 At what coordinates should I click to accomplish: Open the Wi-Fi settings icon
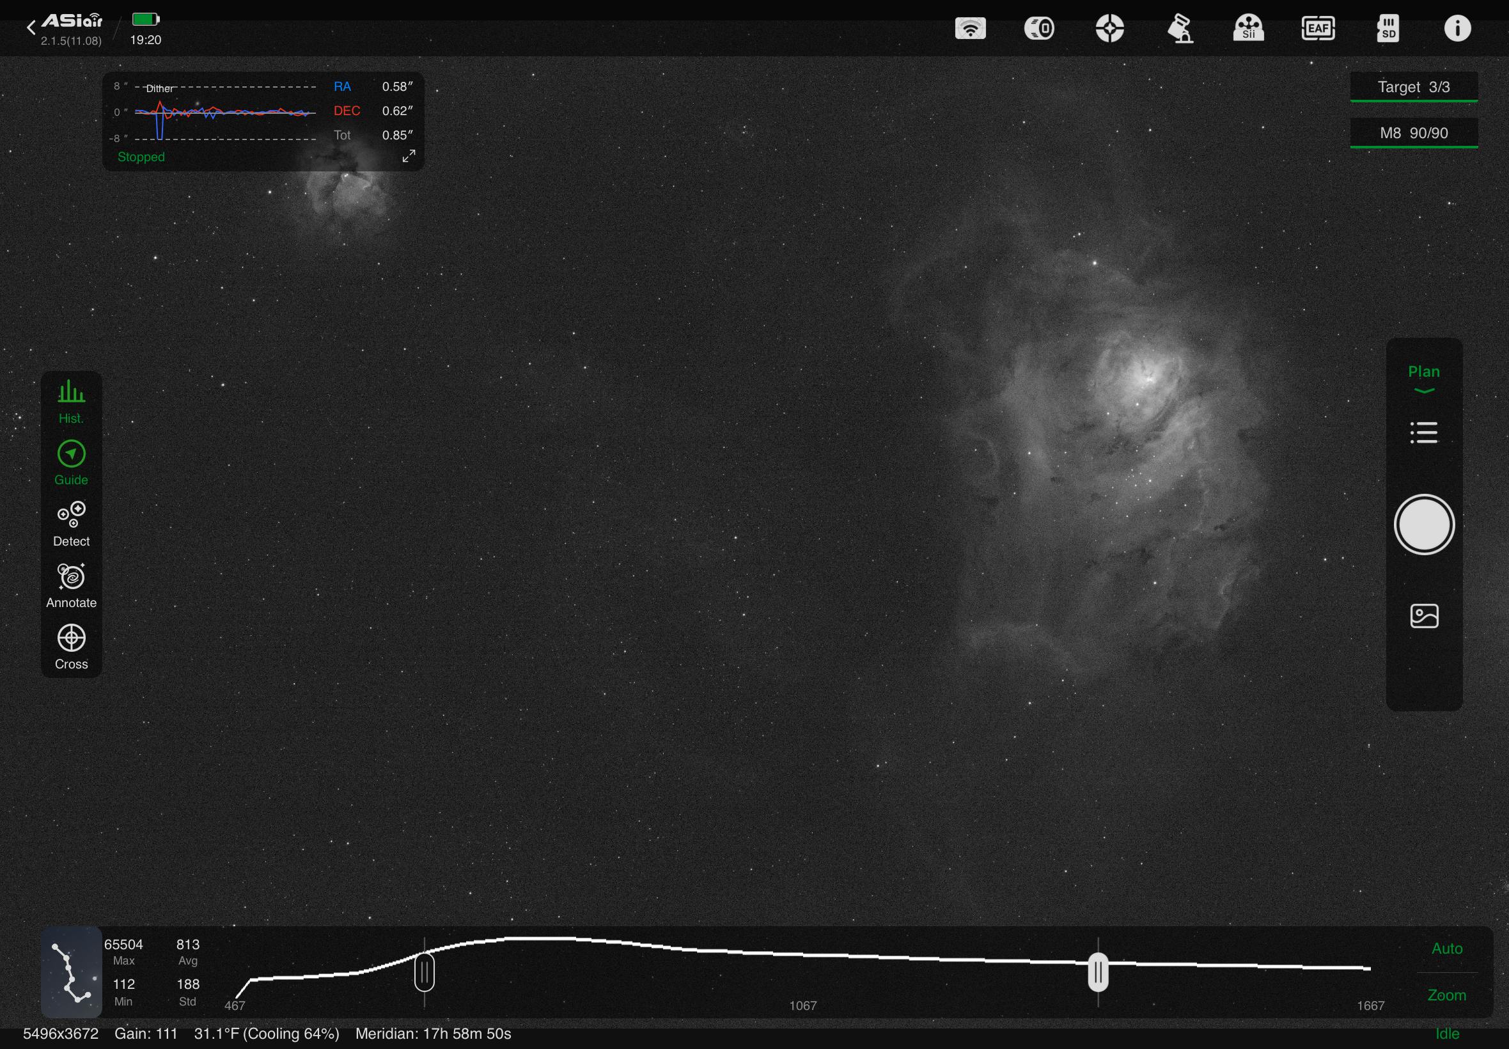pyautogui.click(x=969, y=28)
